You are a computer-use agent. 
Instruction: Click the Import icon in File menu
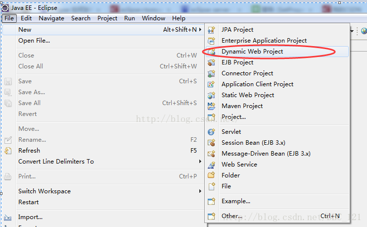tap(8, 218)
